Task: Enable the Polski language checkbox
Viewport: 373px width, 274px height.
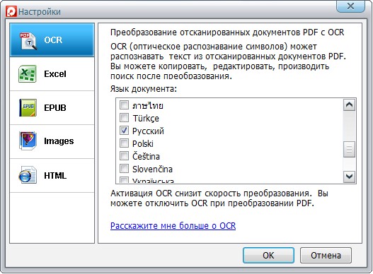Action: pos(124,143)
